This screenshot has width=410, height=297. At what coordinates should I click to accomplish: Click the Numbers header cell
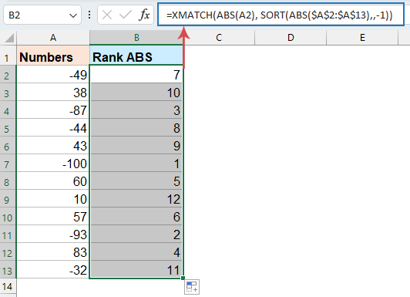click(x=53, y=56)
